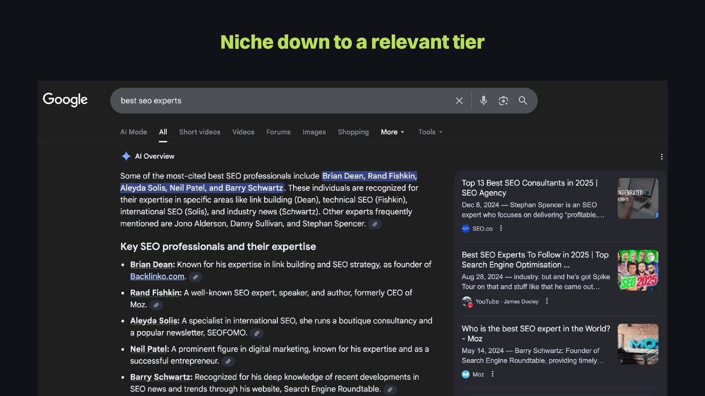
Task: Expand the Tools dropdown
Action: pyautogui.click(x=430, y=132)
